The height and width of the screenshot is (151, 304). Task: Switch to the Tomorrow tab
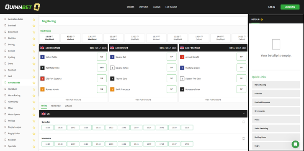point(56,106)
